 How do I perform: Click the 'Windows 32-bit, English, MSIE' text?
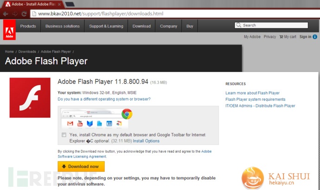(109, 92)
